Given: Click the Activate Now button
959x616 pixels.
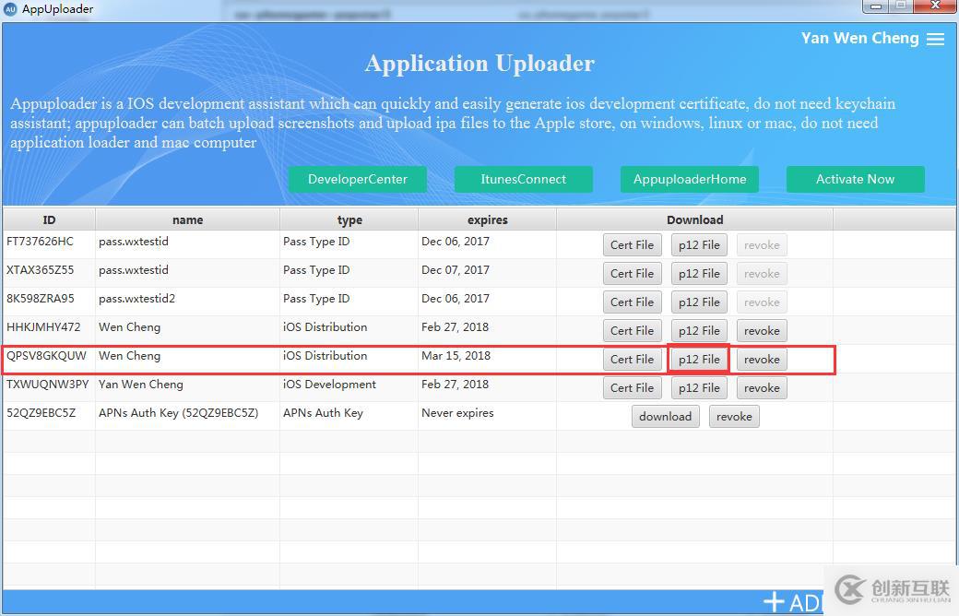Looking at the screenshot, I should point(855,179).
